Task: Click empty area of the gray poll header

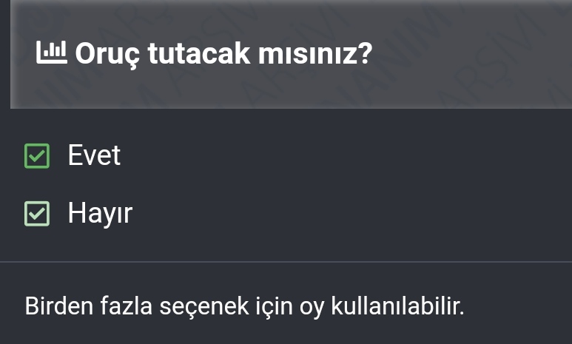Action: 474,55
